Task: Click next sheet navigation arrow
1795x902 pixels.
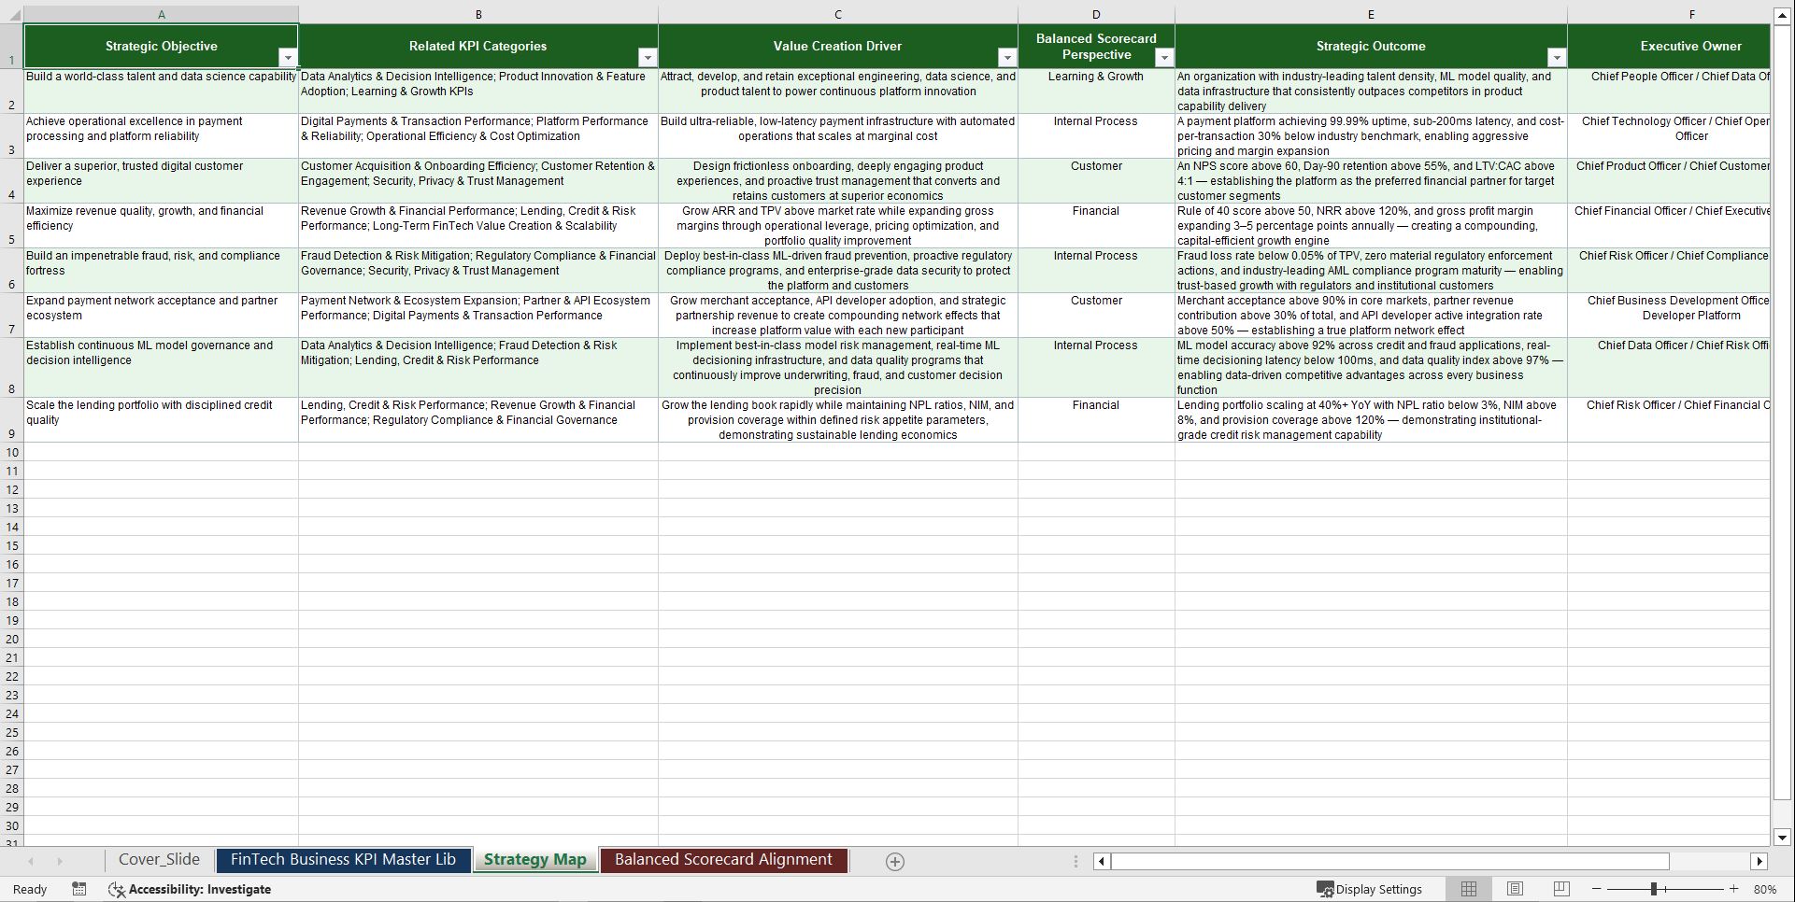Action: 60,862
